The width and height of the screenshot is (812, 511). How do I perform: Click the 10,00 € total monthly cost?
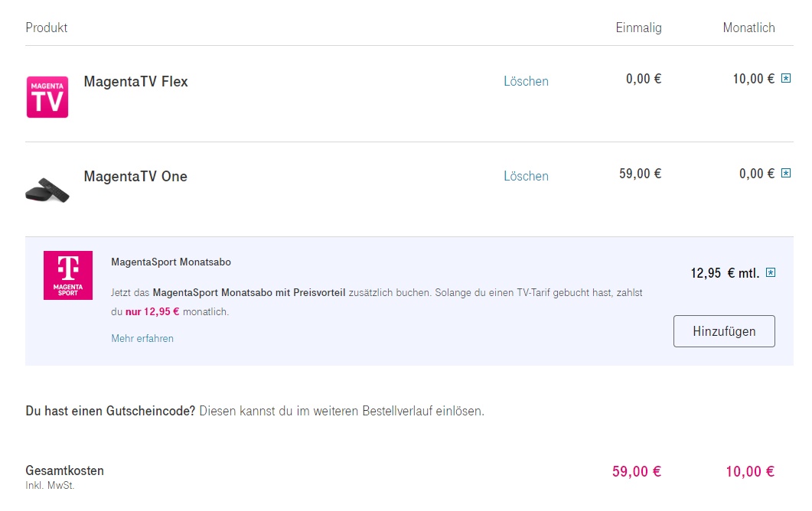[750, 471]
